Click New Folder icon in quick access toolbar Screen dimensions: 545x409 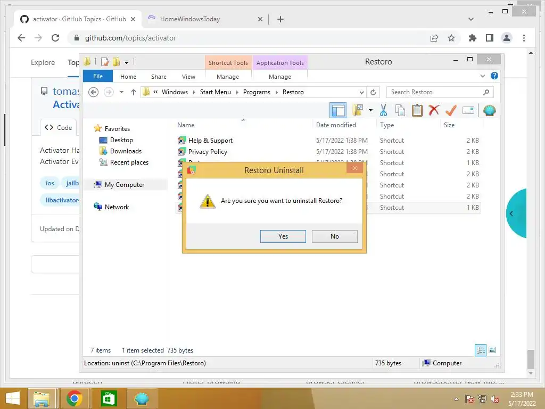[117, 62]
